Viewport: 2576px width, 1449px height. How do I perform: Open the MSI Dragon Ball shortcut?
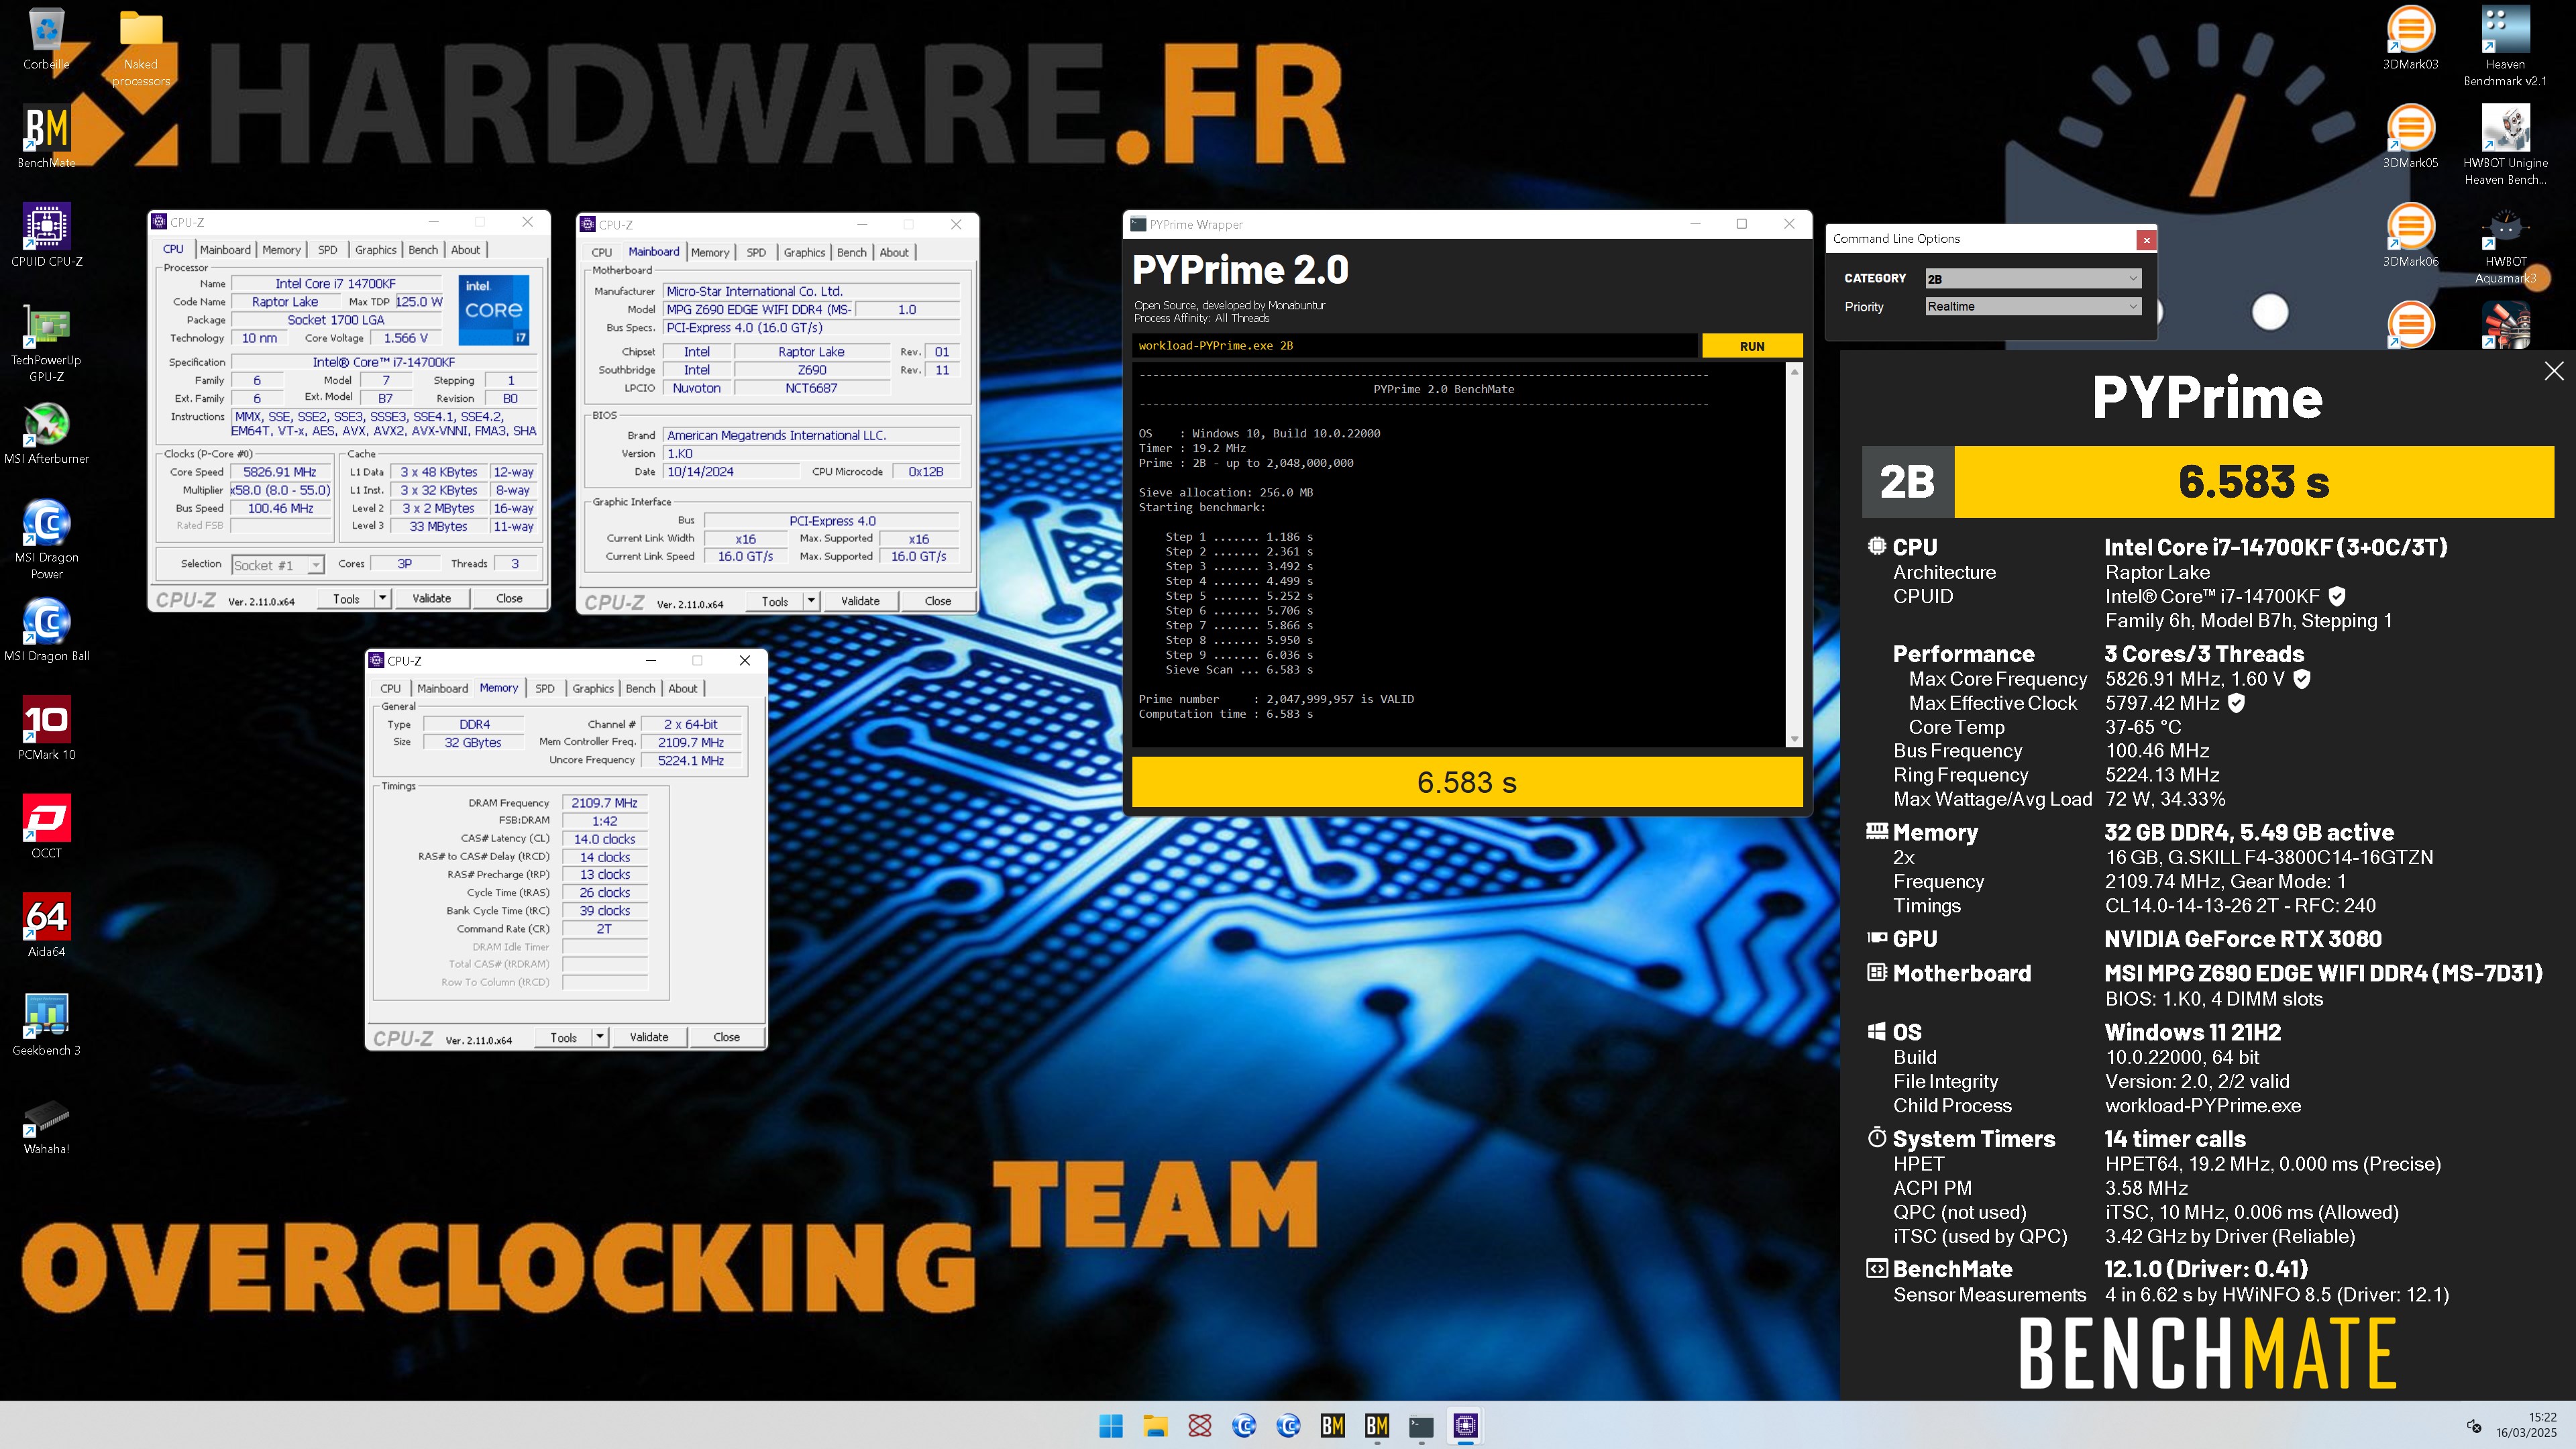tap(46, 630)
